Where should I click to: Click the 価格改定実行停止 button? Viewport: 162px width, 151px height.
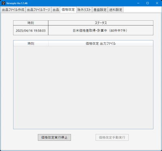click(x=54, y=138)
